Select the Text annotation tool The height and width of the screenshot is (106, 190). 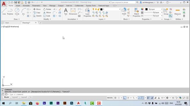66,11
